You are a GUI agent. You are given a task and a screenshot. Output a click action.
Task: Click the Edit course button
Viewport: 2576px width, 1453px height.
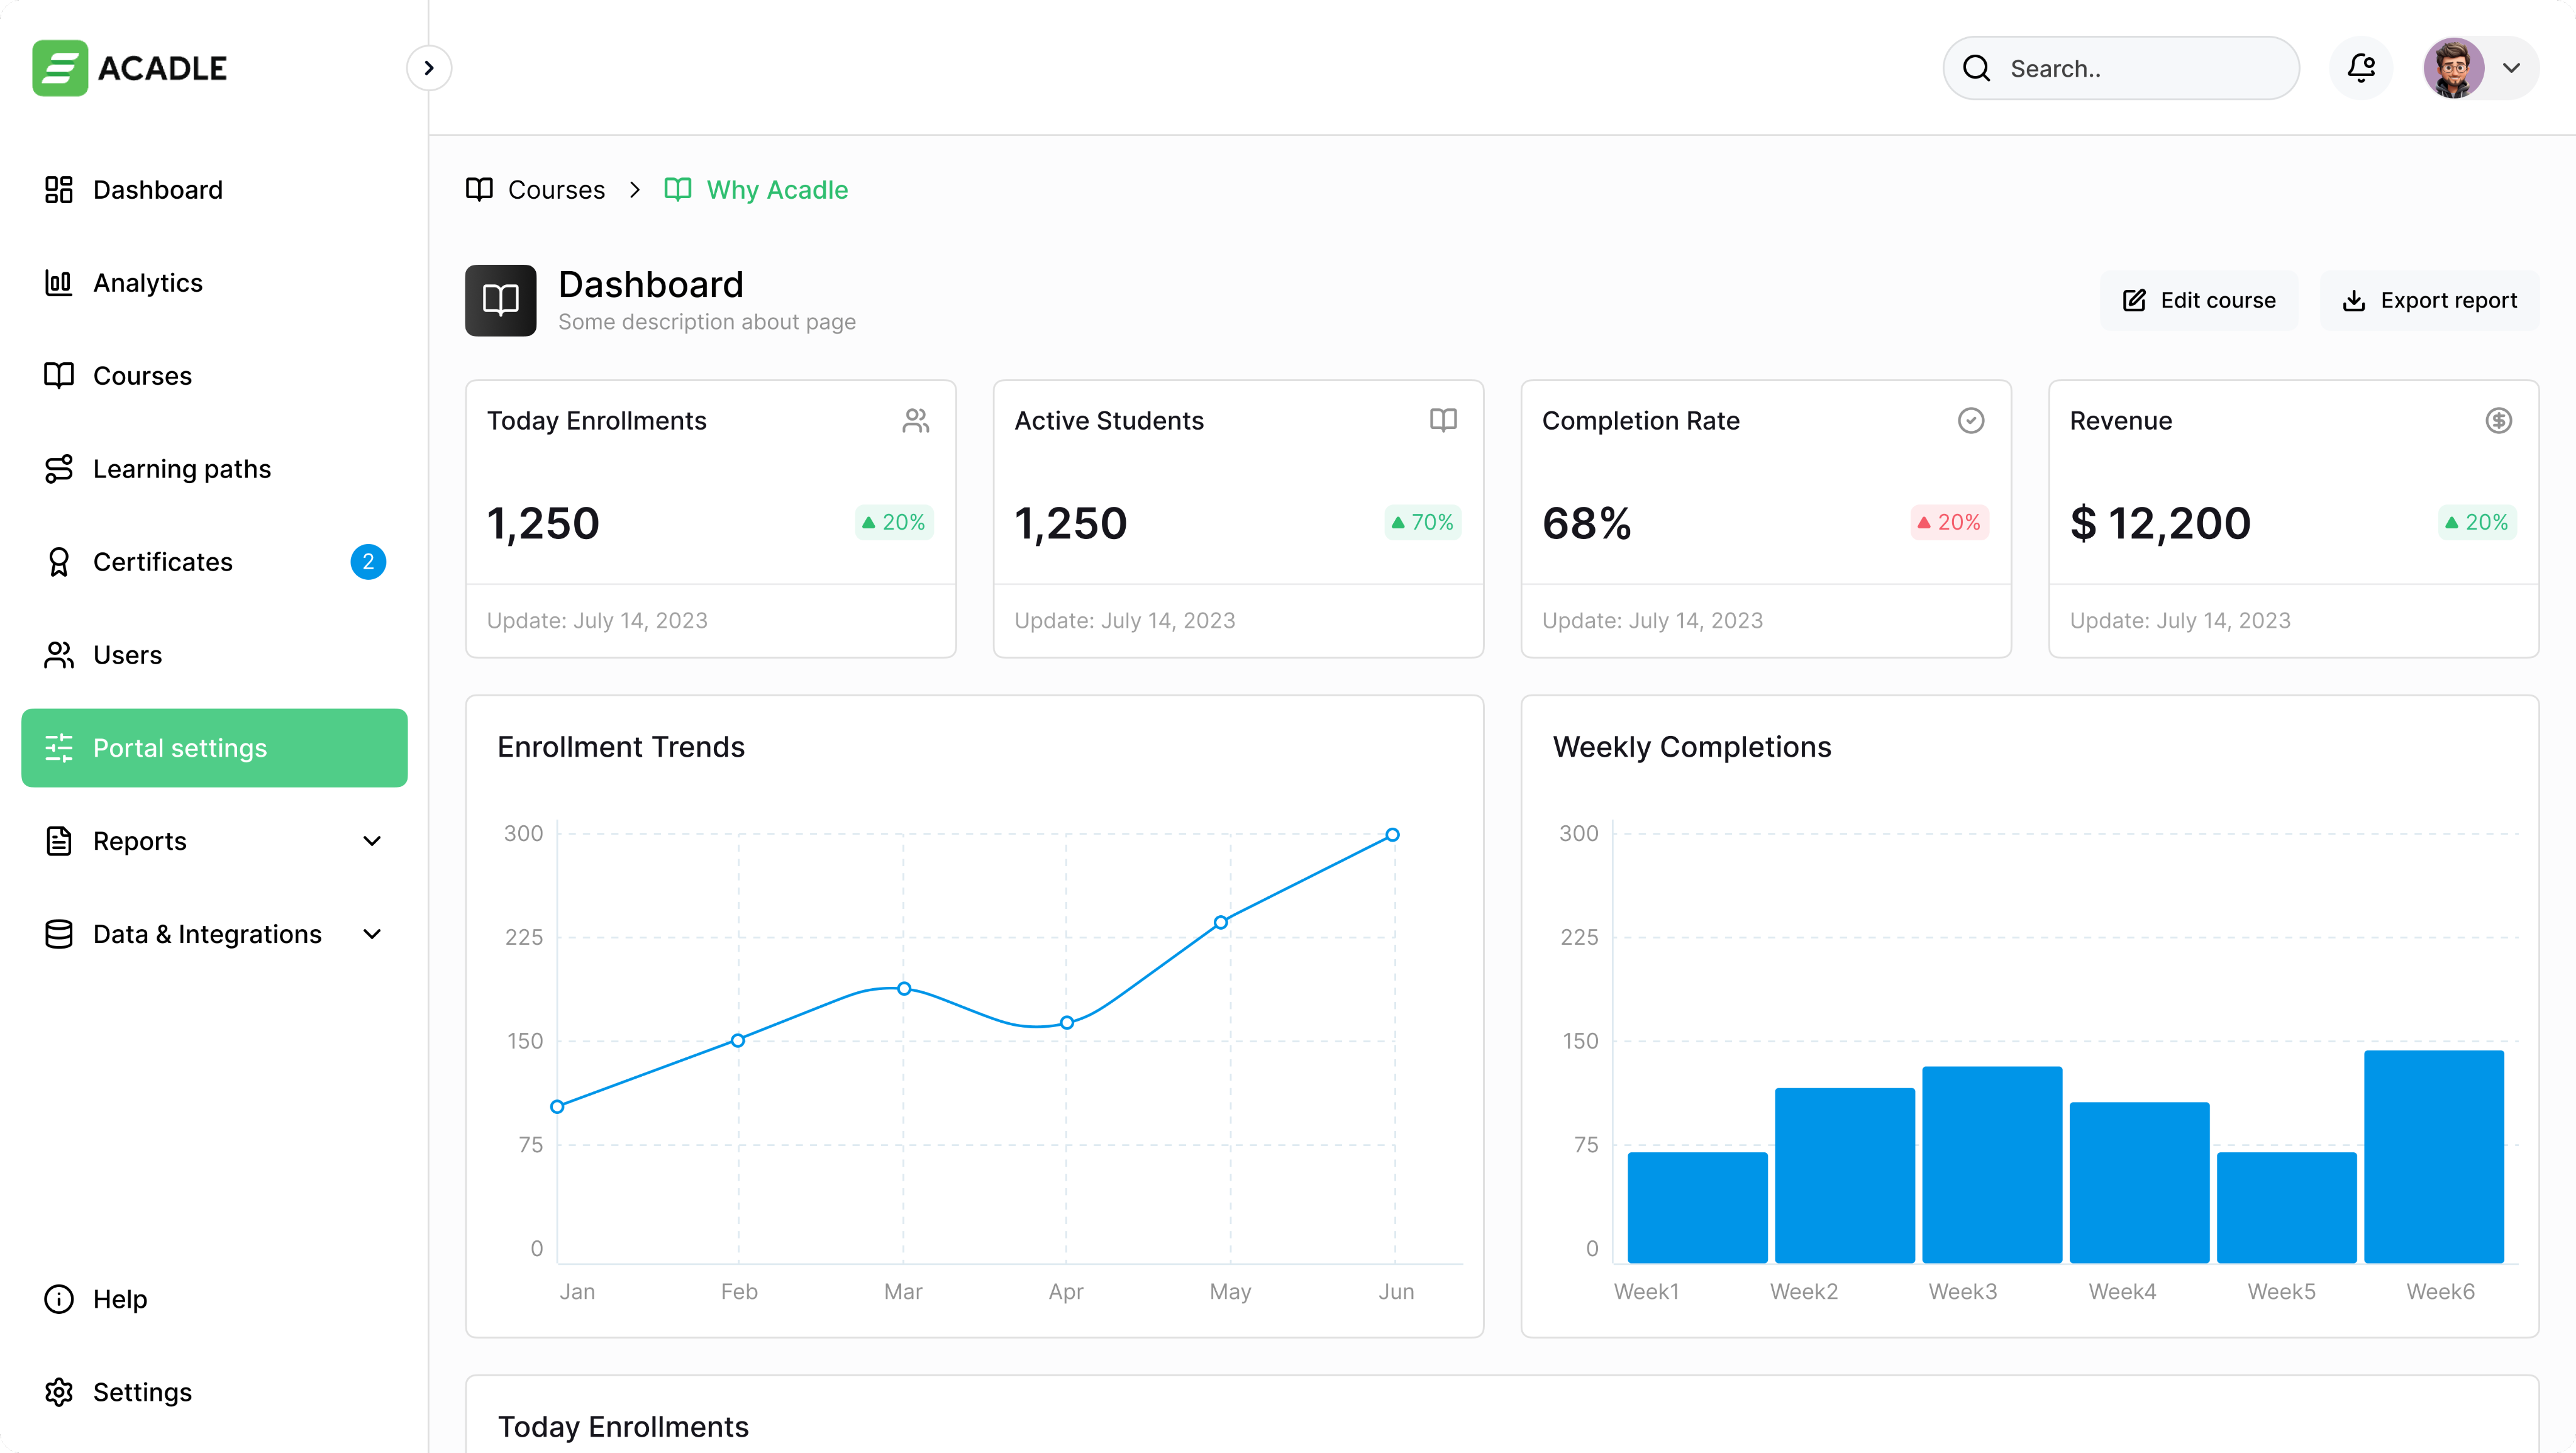[x=2199, y=300]
